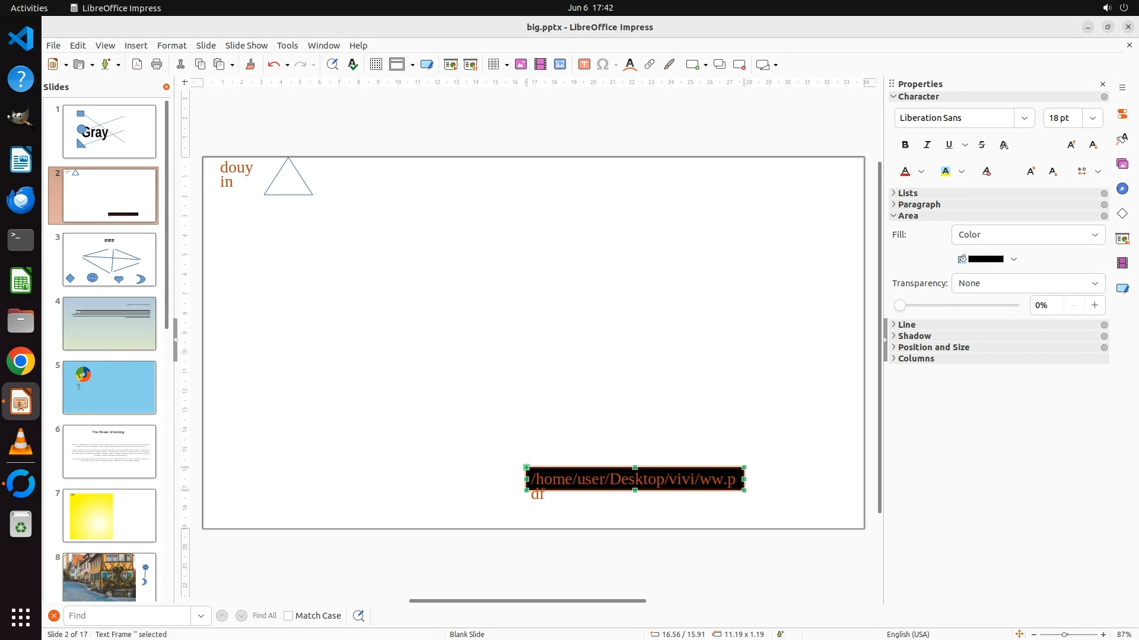The height and width of the screenshot is (640, 1139).
Task: Toggle Italic in the Character panel
Action: (927, 145)
